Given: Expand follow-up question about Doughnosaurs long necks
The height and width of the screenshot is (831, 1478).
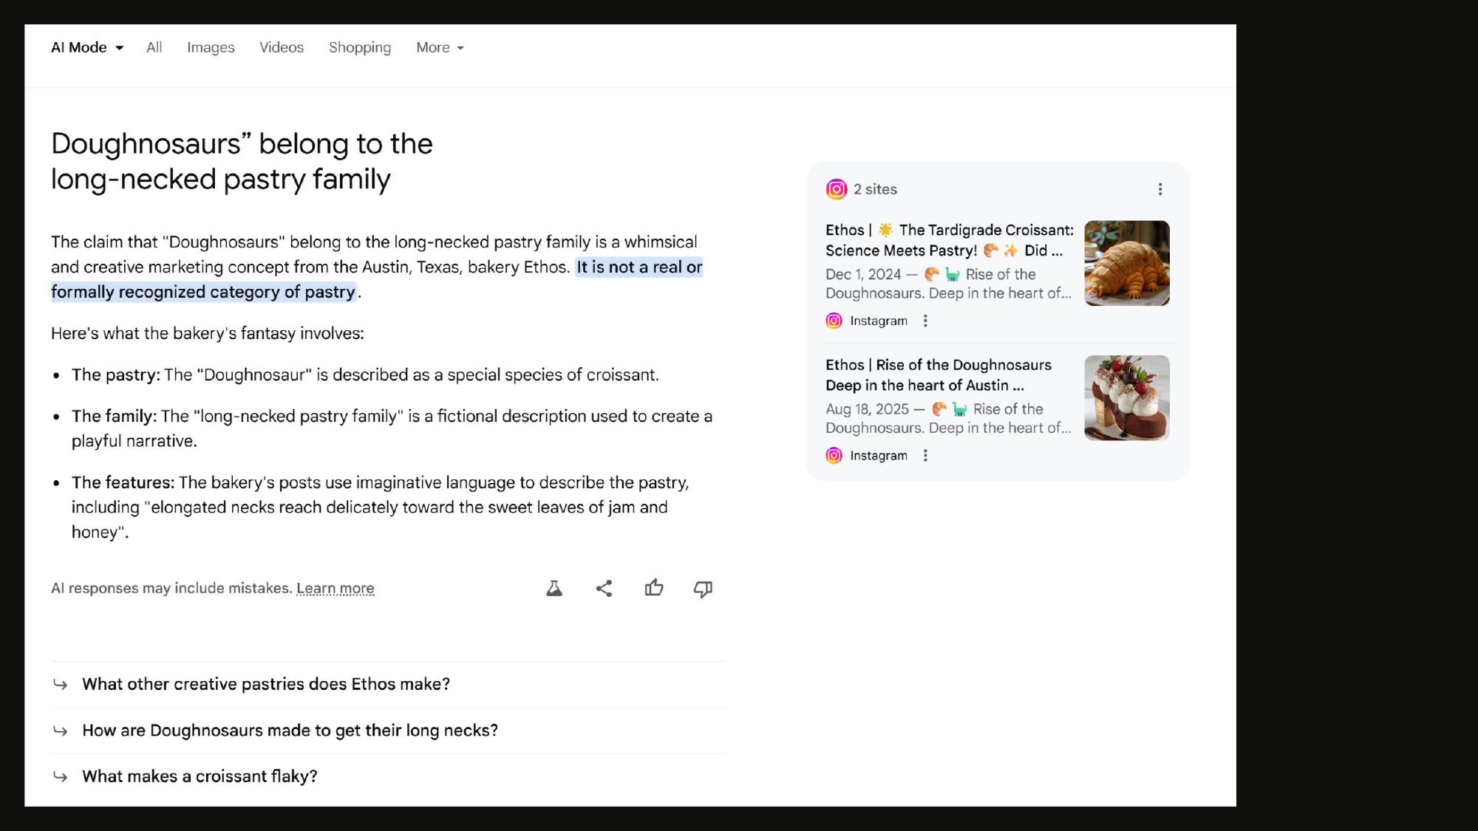Looking at the screenshot, I should click(290, 731).
